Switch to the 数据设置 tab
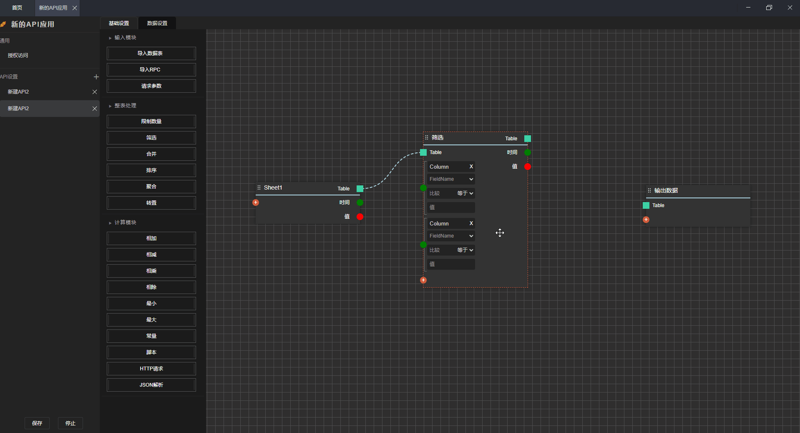 [157, 23]
